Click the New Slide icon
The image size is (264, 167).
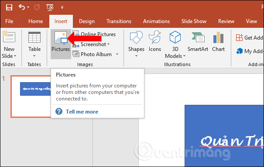click(x=9, y=37)
